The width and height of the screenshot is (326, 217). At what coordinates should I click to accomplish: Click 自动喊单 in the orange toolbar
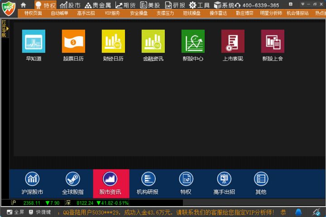click(59, 13)
